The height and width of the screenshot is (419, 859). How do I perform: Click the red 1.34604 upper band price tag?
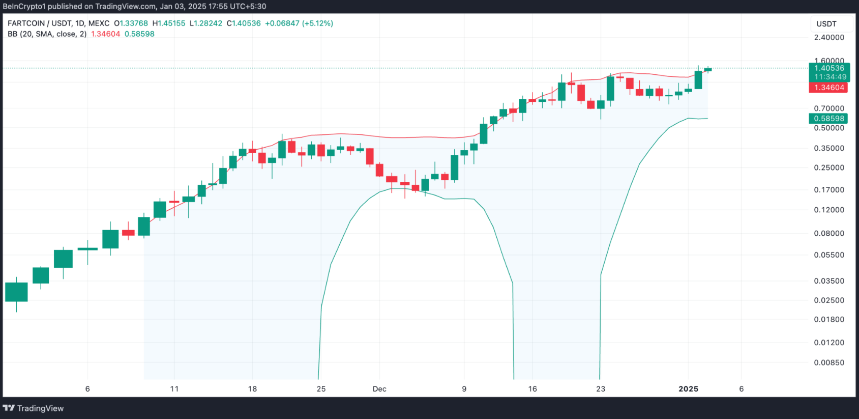coord(829,88)
